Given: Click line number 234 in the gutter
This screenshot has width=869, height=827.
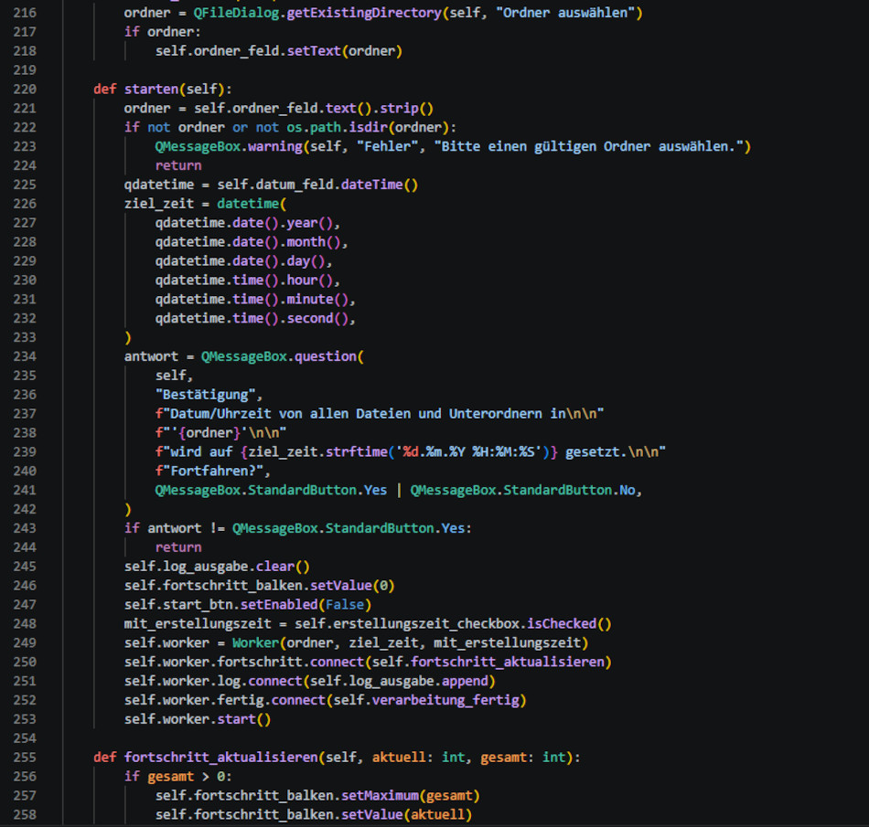Looking at the screenshot, I should (x=25, y=356).
